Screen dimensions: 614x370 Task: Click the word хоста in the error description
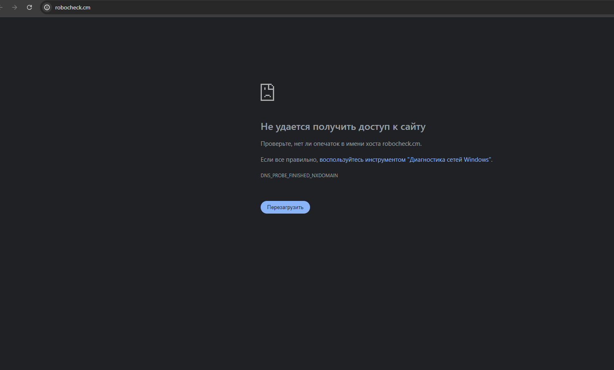pos(373,144)
